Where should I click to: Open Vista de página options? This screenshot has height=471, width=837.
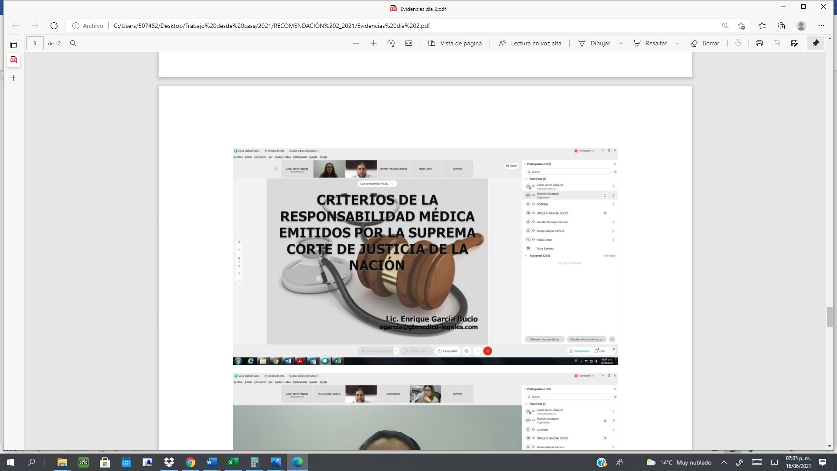(455, 43)
